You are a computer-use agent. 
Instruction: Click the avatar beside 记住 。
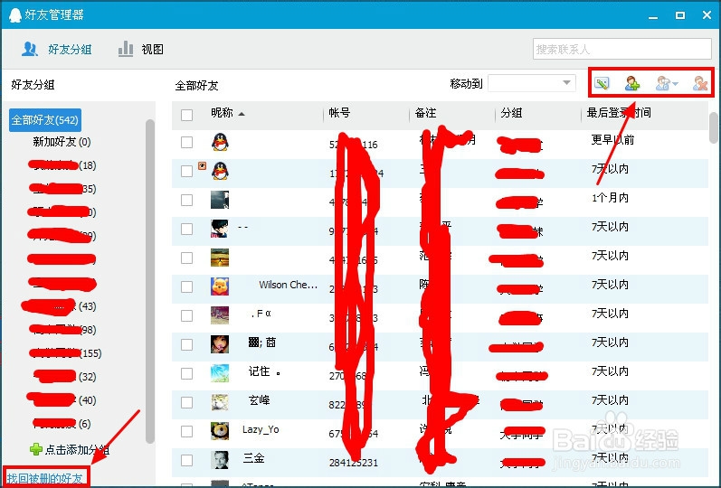coord(220,373)
